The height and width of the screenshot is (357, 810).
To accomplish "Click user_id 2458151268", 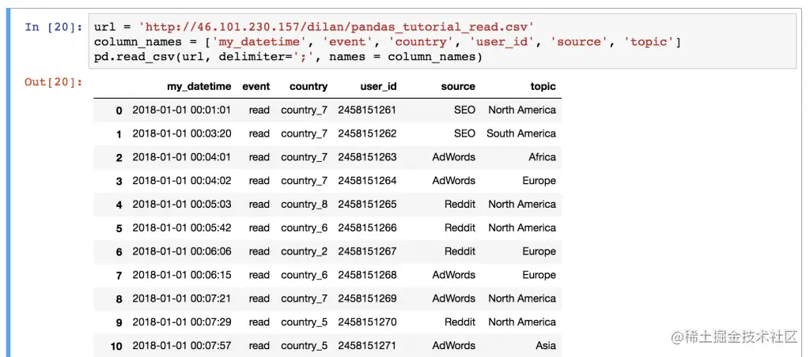I will click(367, 275).
